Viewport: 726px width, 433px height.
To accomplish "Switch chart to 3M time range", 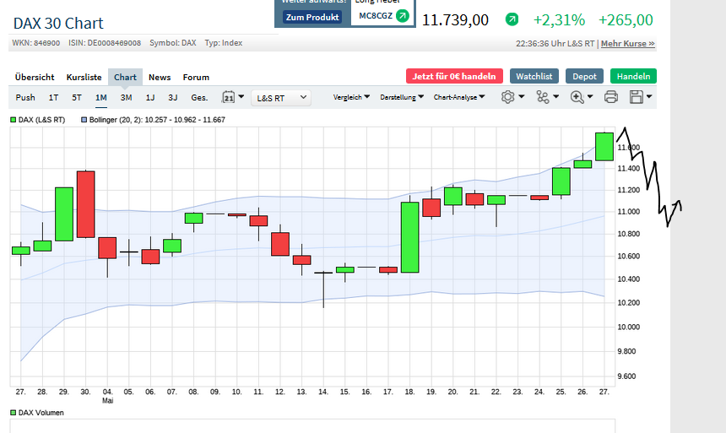I will [126, 97].
